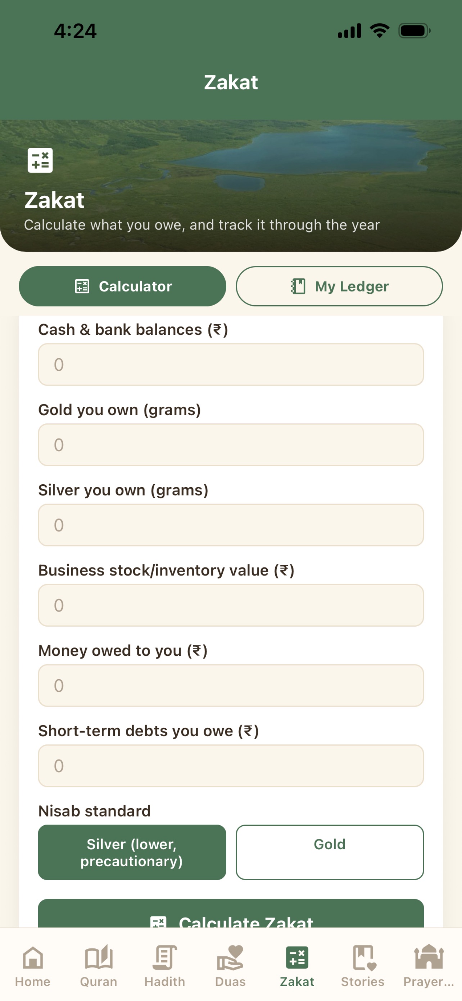
Task: Tap the lake banner image
Action: tap(231, 186)
